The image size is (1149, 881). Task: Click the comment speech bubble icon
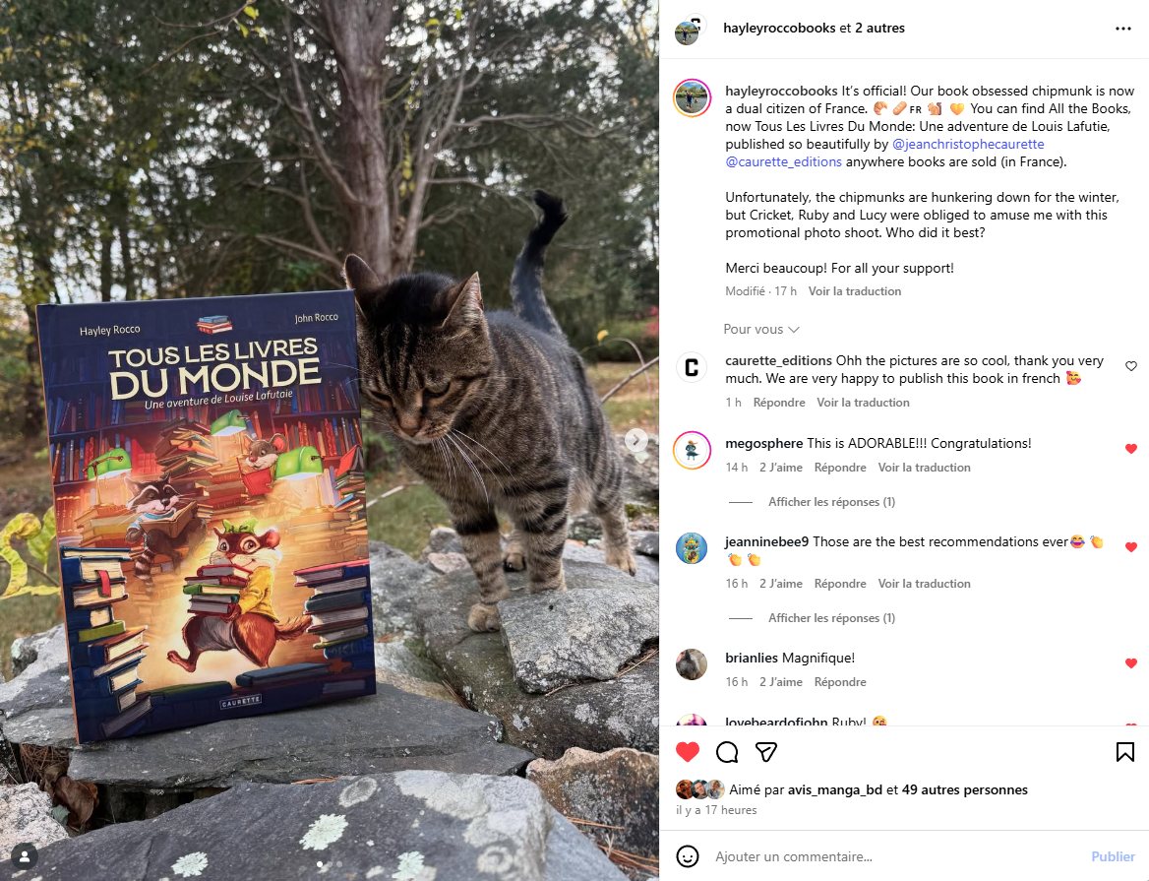coord(727,752)
